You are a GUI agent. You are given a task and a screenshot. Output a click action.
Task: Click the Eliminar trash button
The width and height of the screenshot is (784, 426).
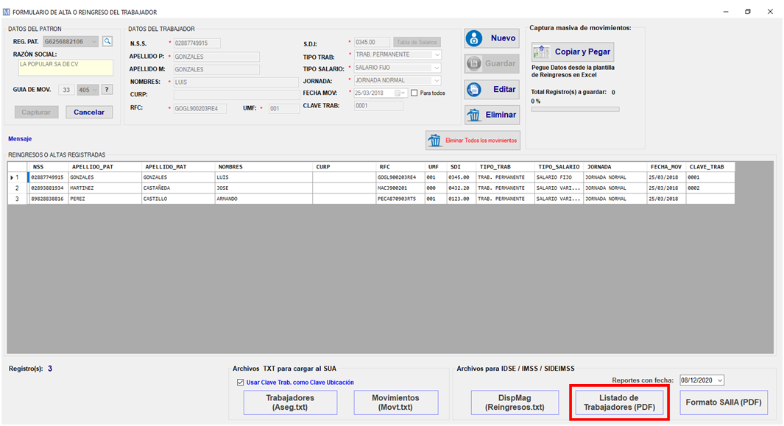492,115
